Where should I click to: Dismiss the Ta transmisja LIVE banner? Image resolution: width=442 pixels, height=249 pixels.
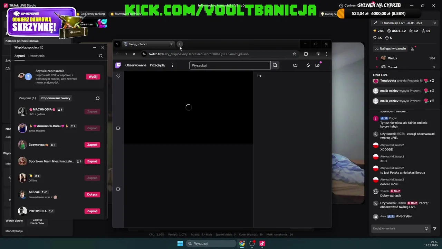click(x=434, y=23)
